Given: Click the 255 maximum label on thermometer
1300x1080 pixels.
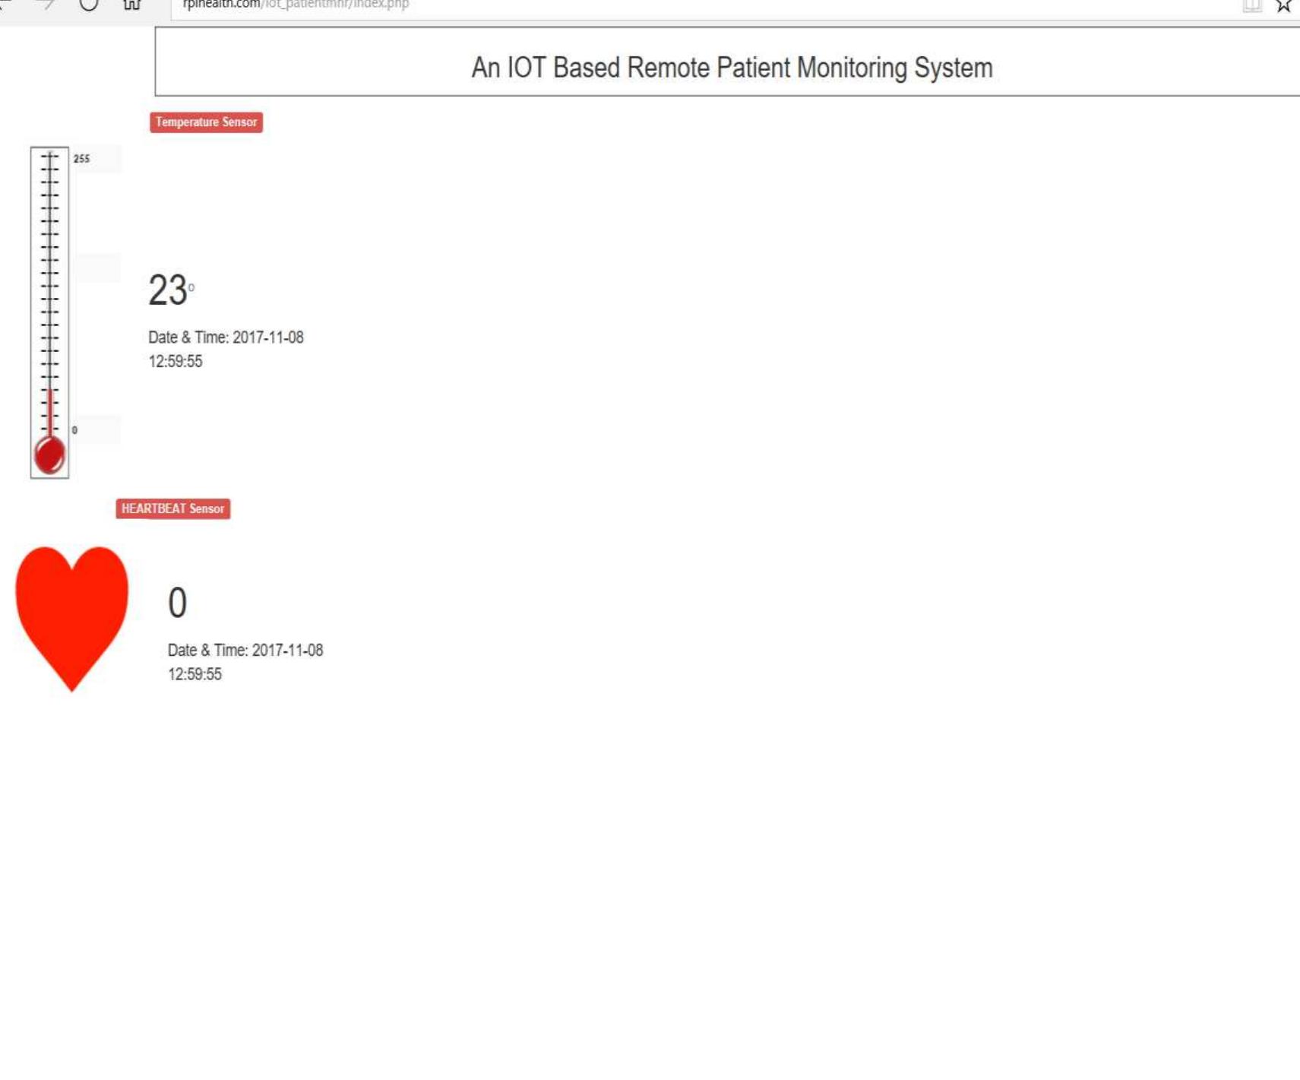Looking at the screenshot, I should (x=81, y=159).
